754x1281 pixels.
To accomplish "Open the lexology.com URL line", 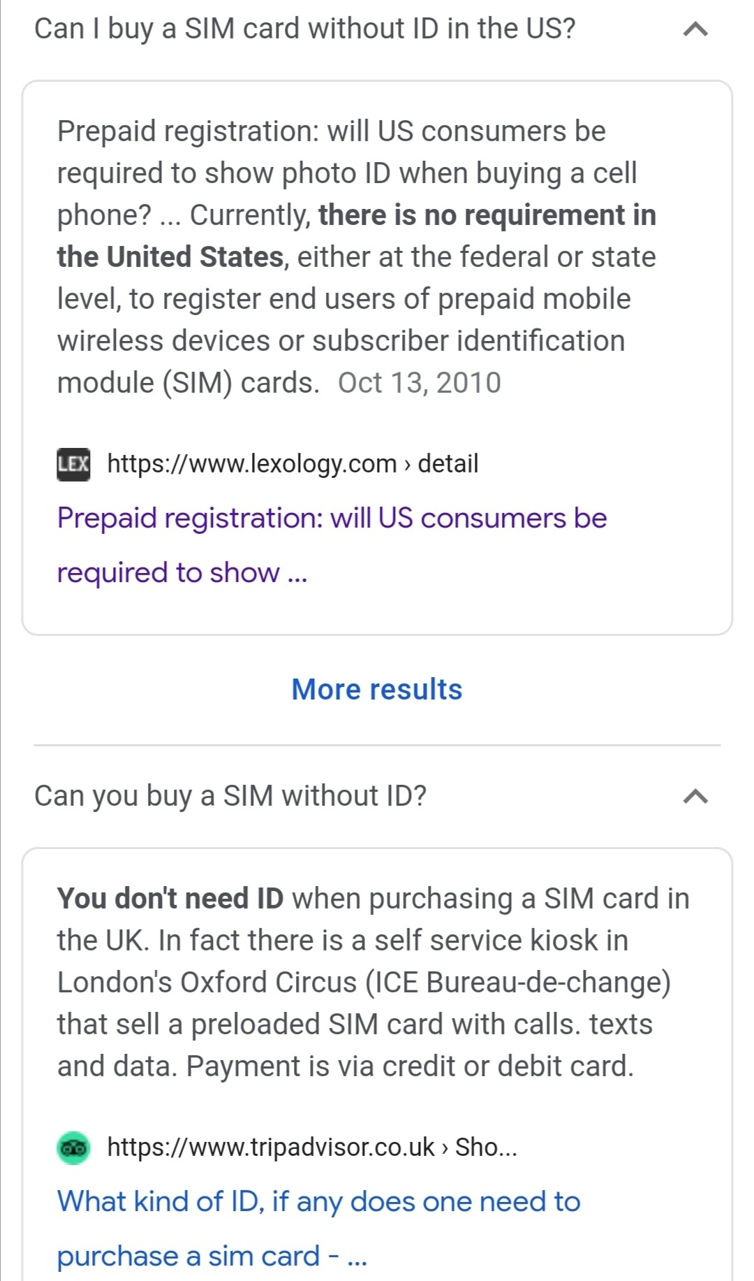I will pyautogui.click(x=251, y=464).
